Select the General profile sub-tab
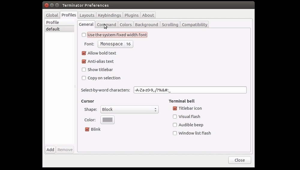The width and height of the screenshot is (300, 170). pos(86,25)
